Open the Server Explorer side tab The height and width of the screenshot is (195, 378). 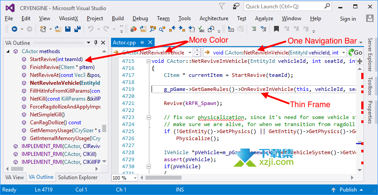click(370, 54)
